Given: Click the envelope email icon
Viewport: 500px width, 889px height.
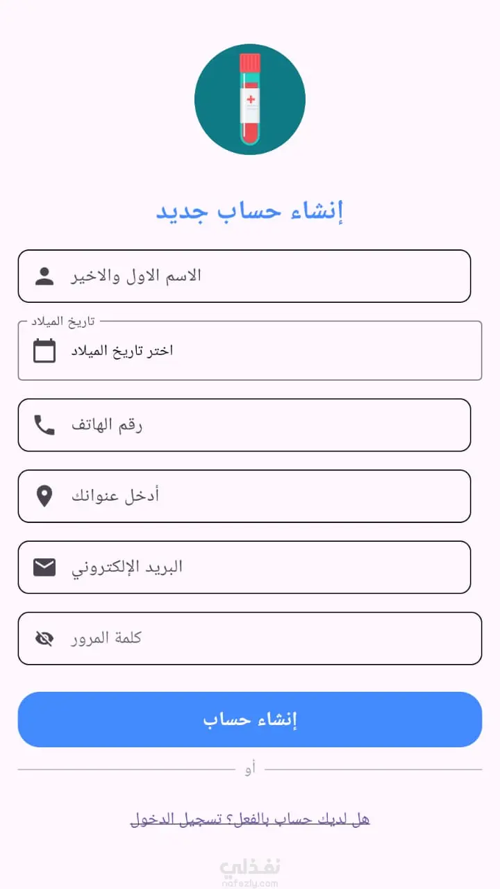Looking at the screenshot, I should pos(44,567).
